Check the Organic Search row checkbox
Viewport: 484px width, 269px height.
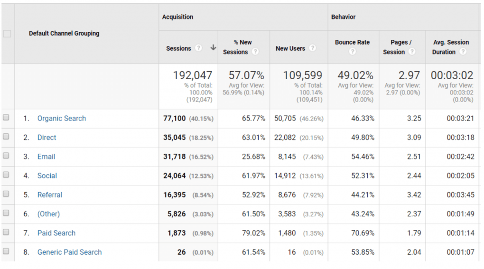click(x=6, y=118)
